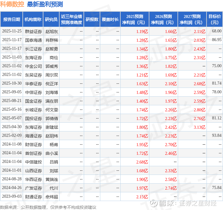Click analyst name 商俭
This screenshot has height=210, width=223.
pyautogui.click(x=54, y=58)
